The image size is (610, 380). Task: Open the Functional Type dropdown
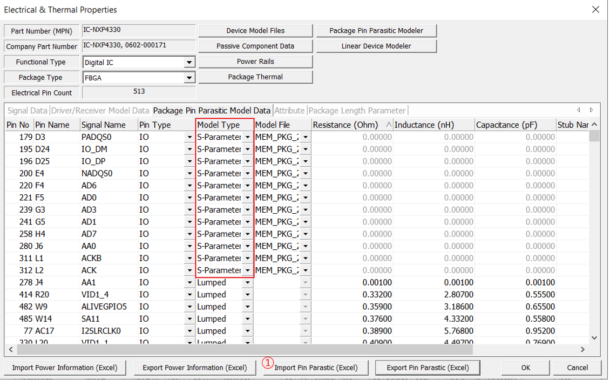189,62
